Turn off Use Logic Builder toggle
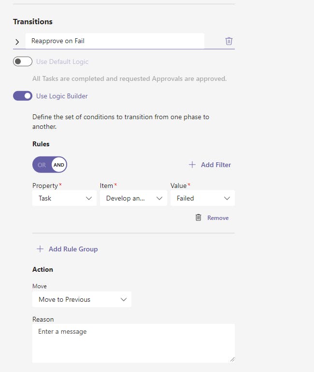The height and width of the screenshot is (372, 314). [23, 96]
